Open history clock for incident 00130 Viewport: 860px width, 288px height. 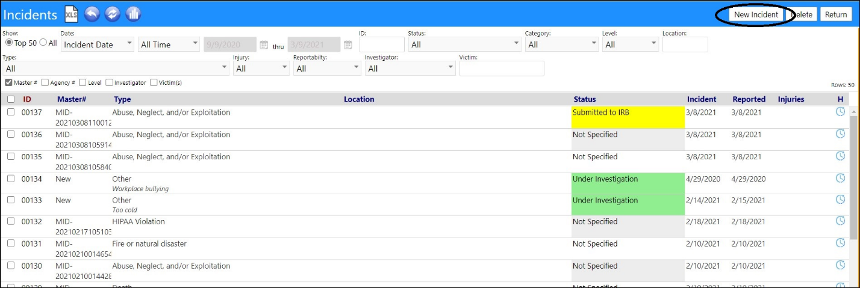tap(841, 266)
